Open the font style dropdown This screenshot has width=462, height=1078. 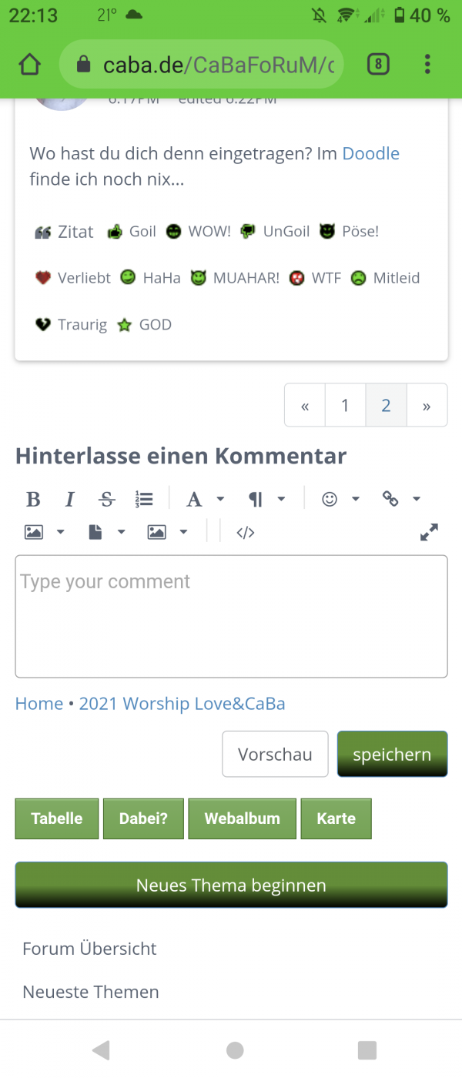[x=195, y=499]
